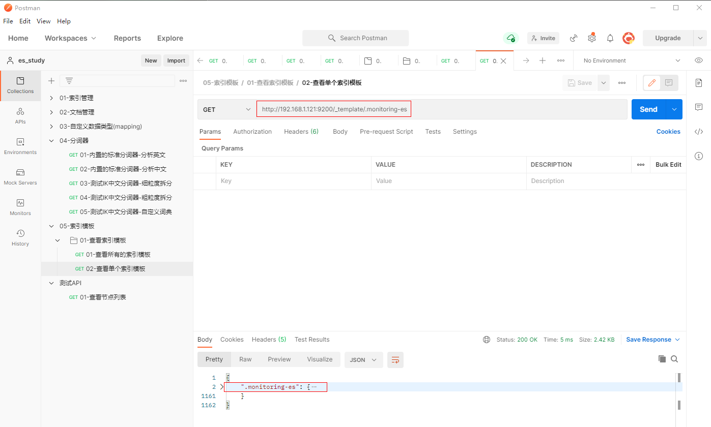Viewport: 711px width, 427px height.
Task: Open the GET method dropdown
Action: pos(226,109)
